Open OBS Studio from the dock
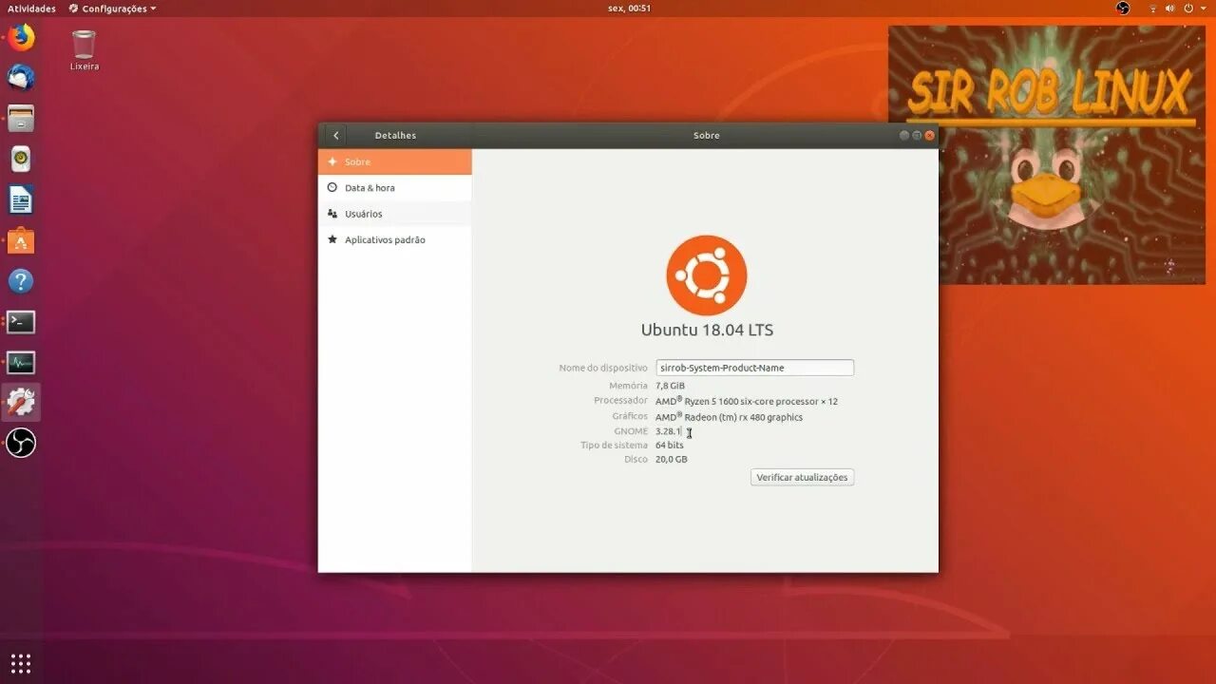The image size is (1216, 684). click(21, 443)
